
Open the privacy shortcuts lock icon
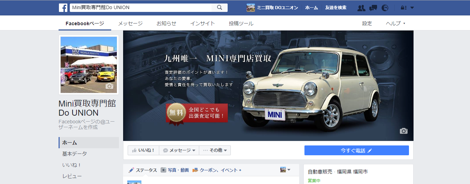tap(404, 8)
